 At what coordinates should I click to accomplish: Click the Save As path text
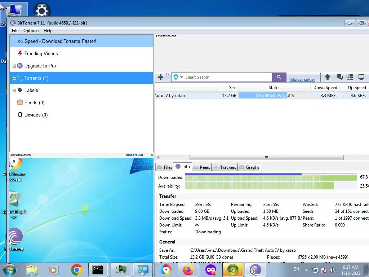click(243, 250)
